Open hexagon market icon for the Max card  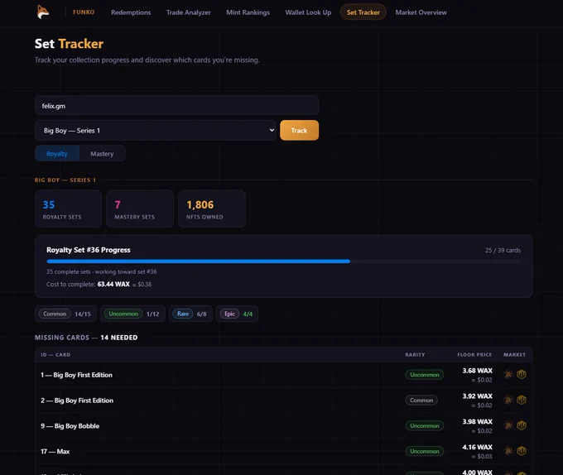coord(522,451)
